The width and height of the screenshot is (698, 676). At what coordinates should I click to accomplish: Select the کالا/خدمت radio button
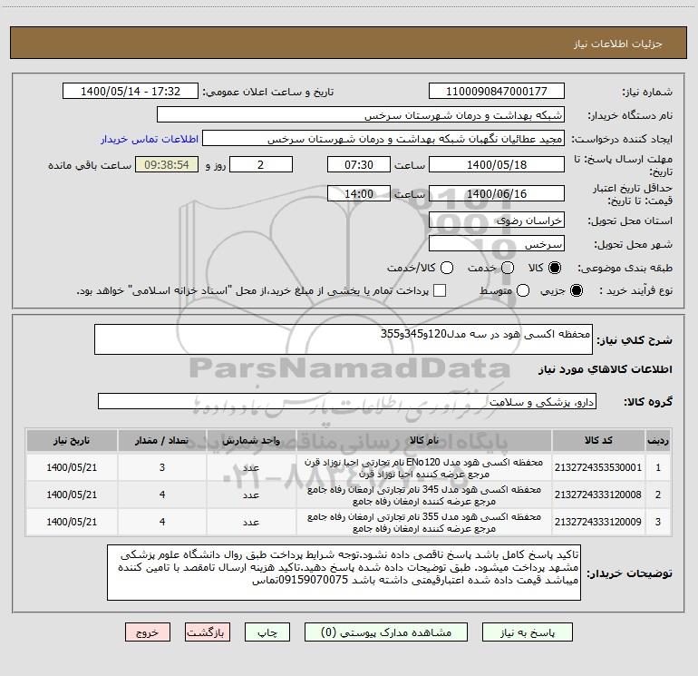click(x=447, y=268)
